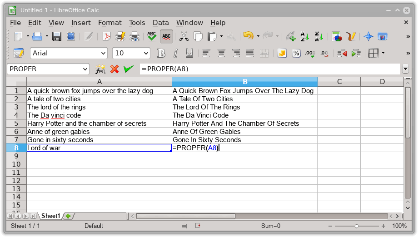Open the Show Draw Functions icon
Screen dimensions: 418x237
click(x=351, y=36)
